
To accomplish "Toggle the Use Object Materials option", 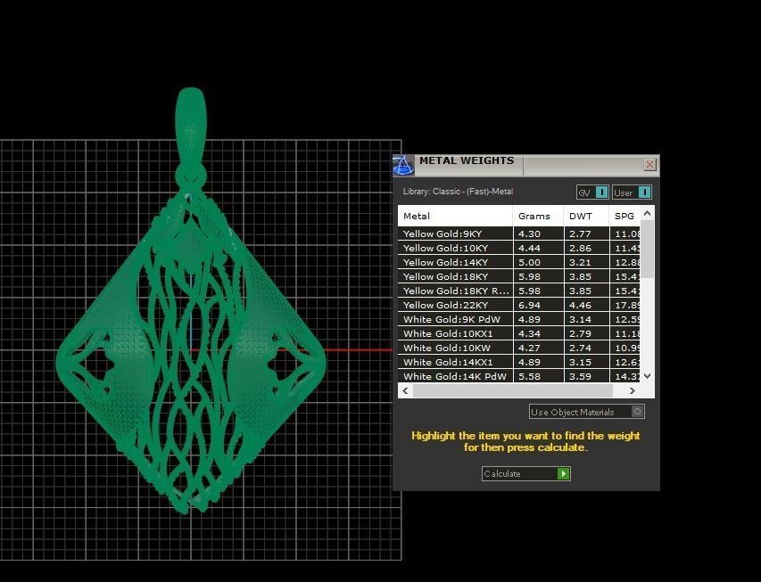I will pos(587,412).
